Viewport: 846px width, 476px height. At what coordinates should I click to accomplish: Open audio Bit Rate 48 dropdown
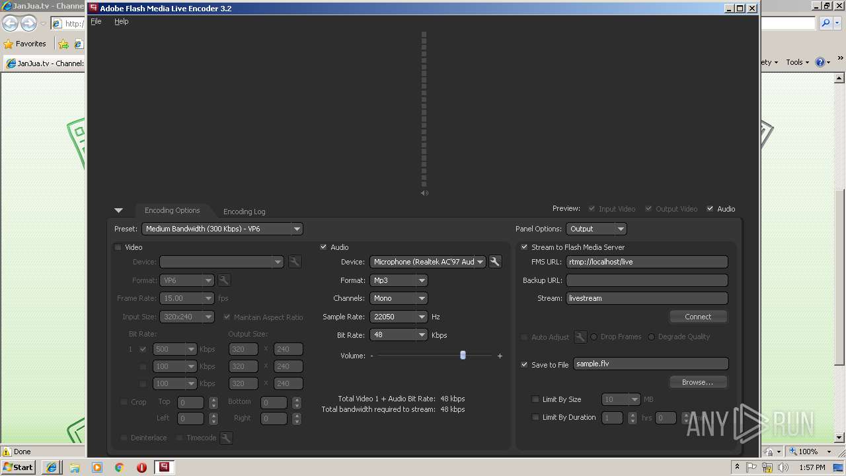point(399,335)
